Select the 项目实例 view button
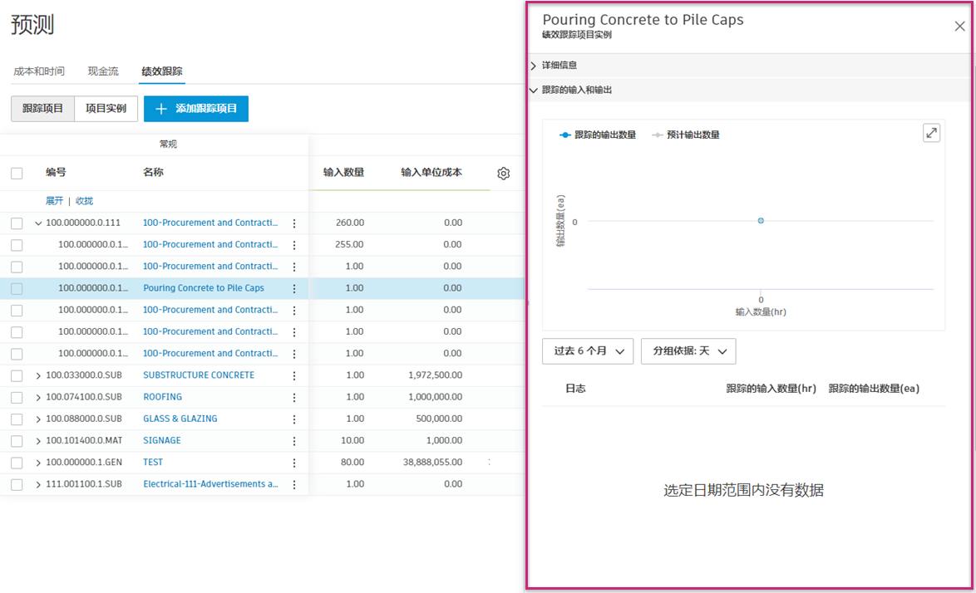Image resolution: width=976 pixels, height=593 pixels. click(106, 109)
